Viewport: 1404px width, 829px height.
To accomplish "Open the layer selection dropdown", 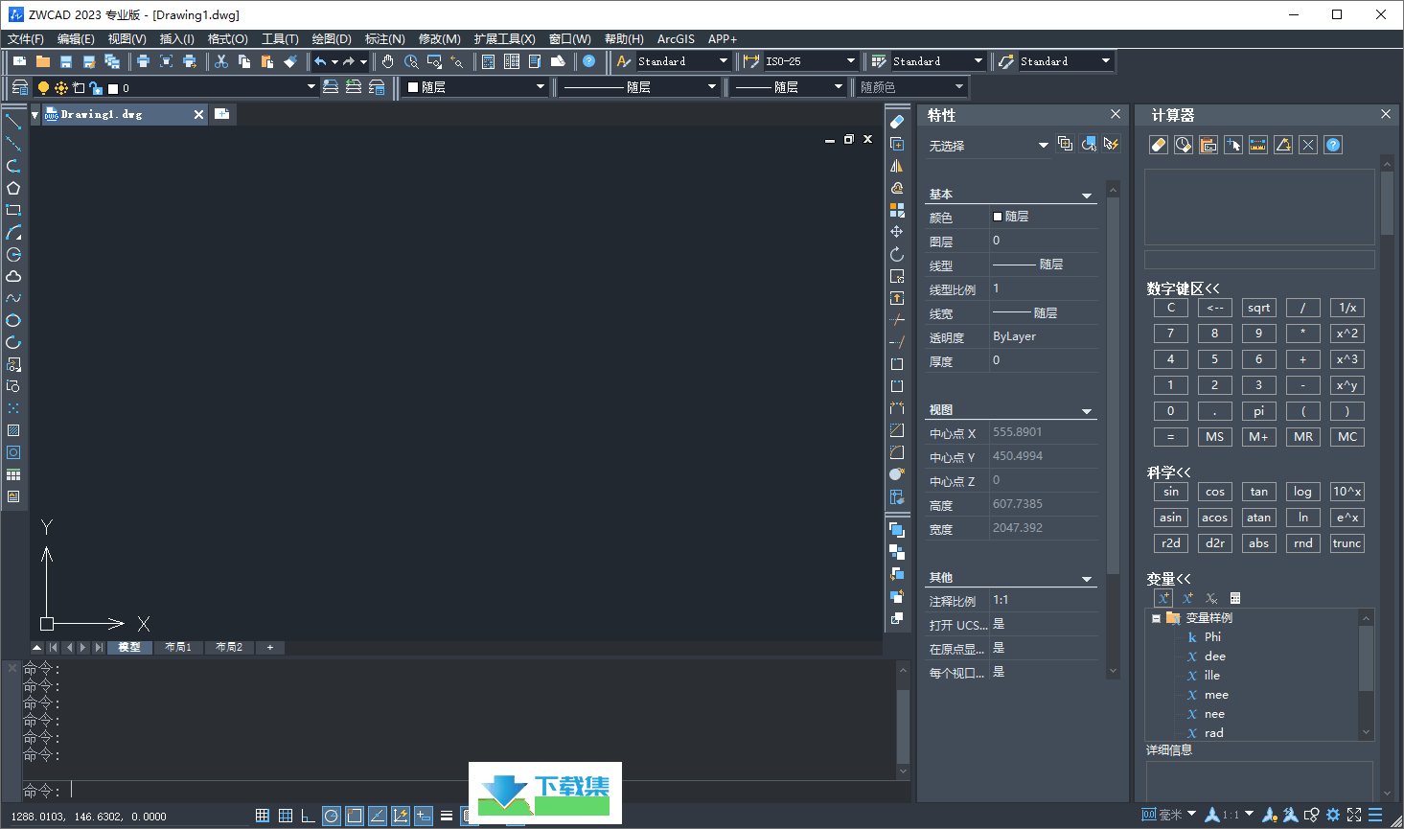I will [x=311, y=87].
